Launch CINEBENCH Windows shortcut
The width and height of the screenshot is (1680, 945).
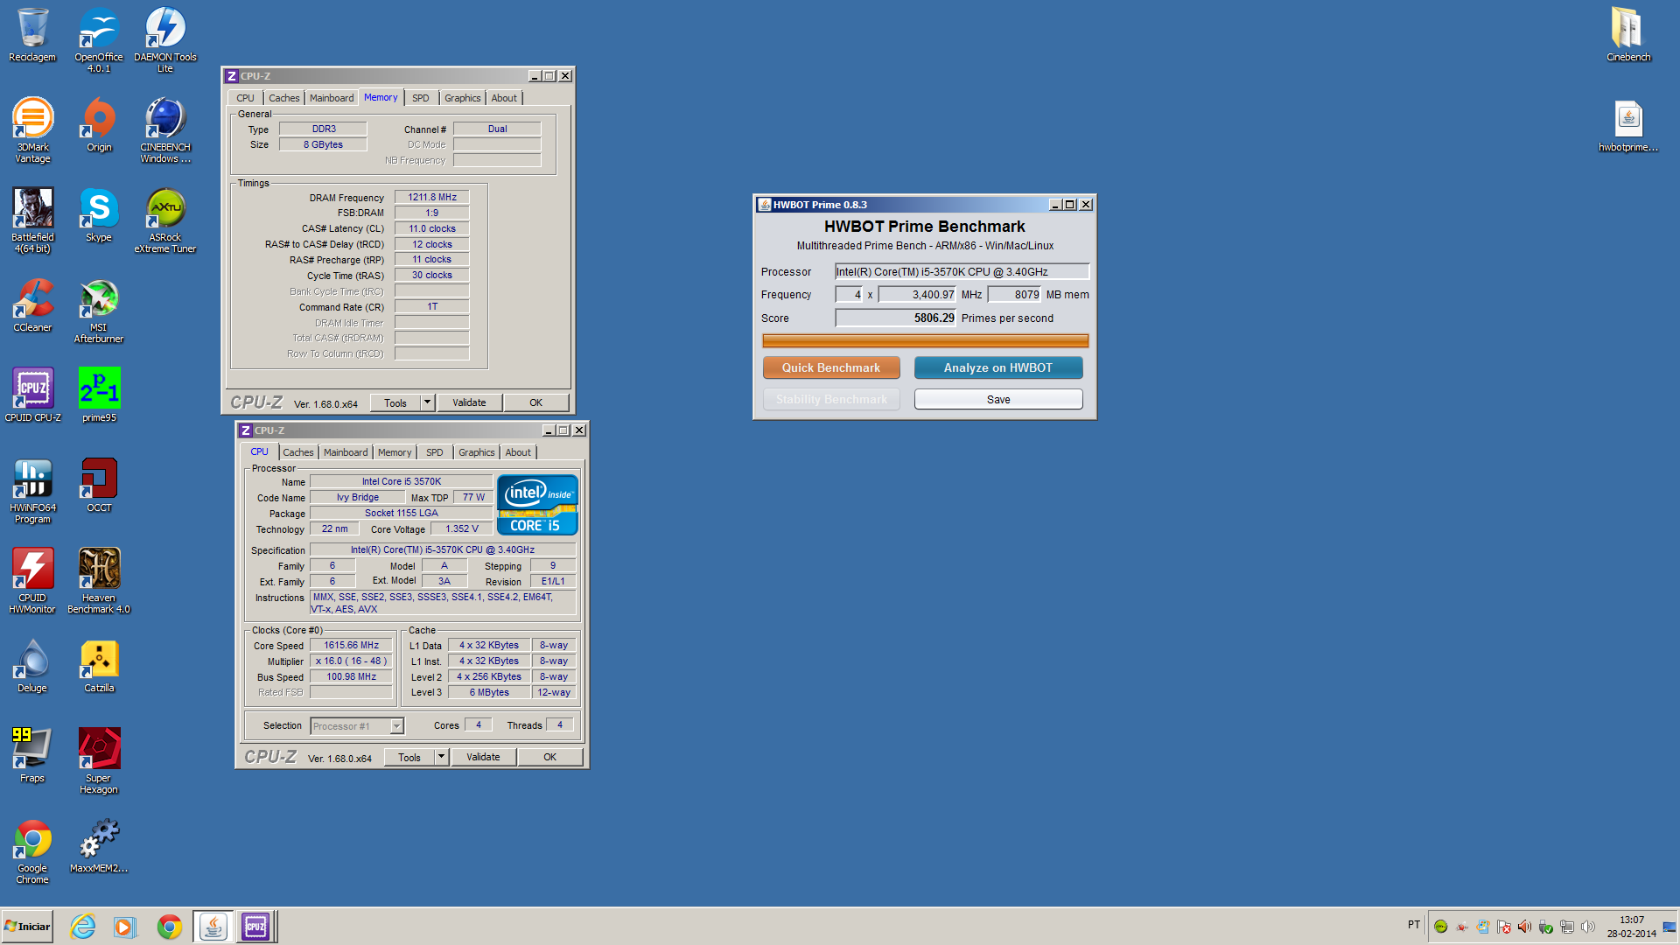(x=165, y=130)
